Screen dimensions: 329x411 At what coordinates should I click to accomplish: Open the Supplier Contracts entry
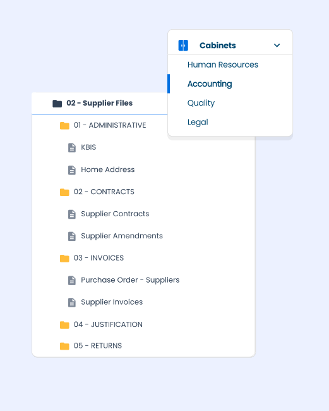(115, 214)
